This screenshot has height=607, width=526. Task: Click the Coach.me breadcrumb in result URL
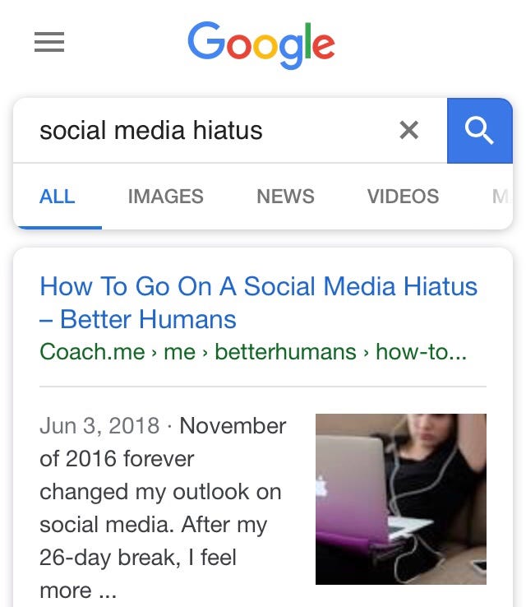(92, 352)
